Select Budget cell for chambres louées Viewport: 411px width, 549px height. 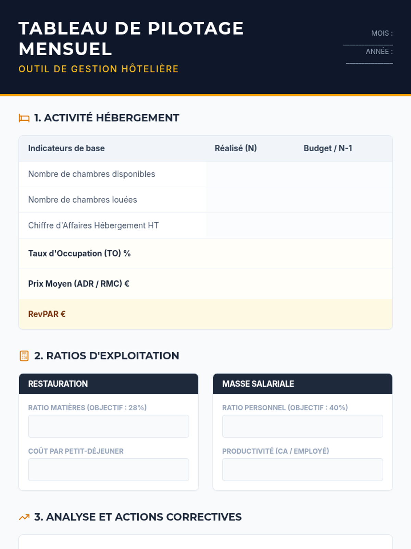[x=343, y=200]
